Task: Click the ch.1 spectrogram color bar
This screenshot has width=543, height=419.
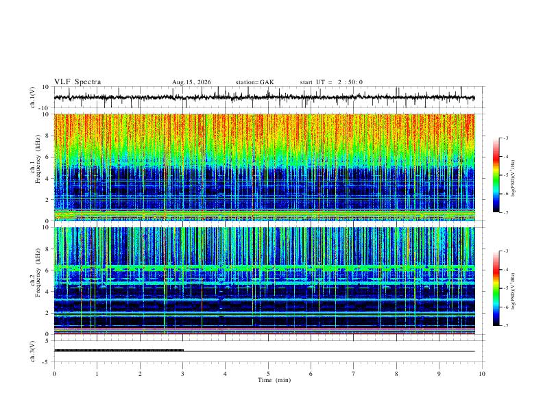Action: tap(496, 175)
